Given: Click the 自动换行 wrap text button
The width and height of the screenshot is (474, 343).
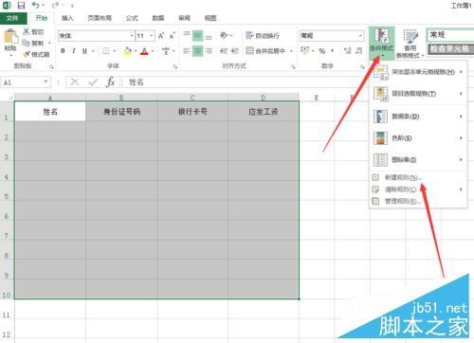Looking at the screenshot, I should 263,35.
